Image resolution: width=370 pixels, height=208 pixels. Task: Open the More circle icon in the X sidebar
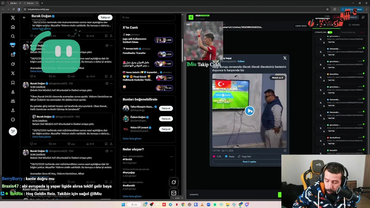pyautogui.click(x=13, y=120)
